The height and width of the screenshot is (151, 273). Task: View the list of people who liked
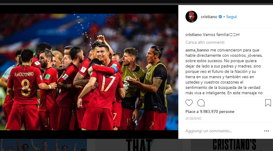click(210, 111)
